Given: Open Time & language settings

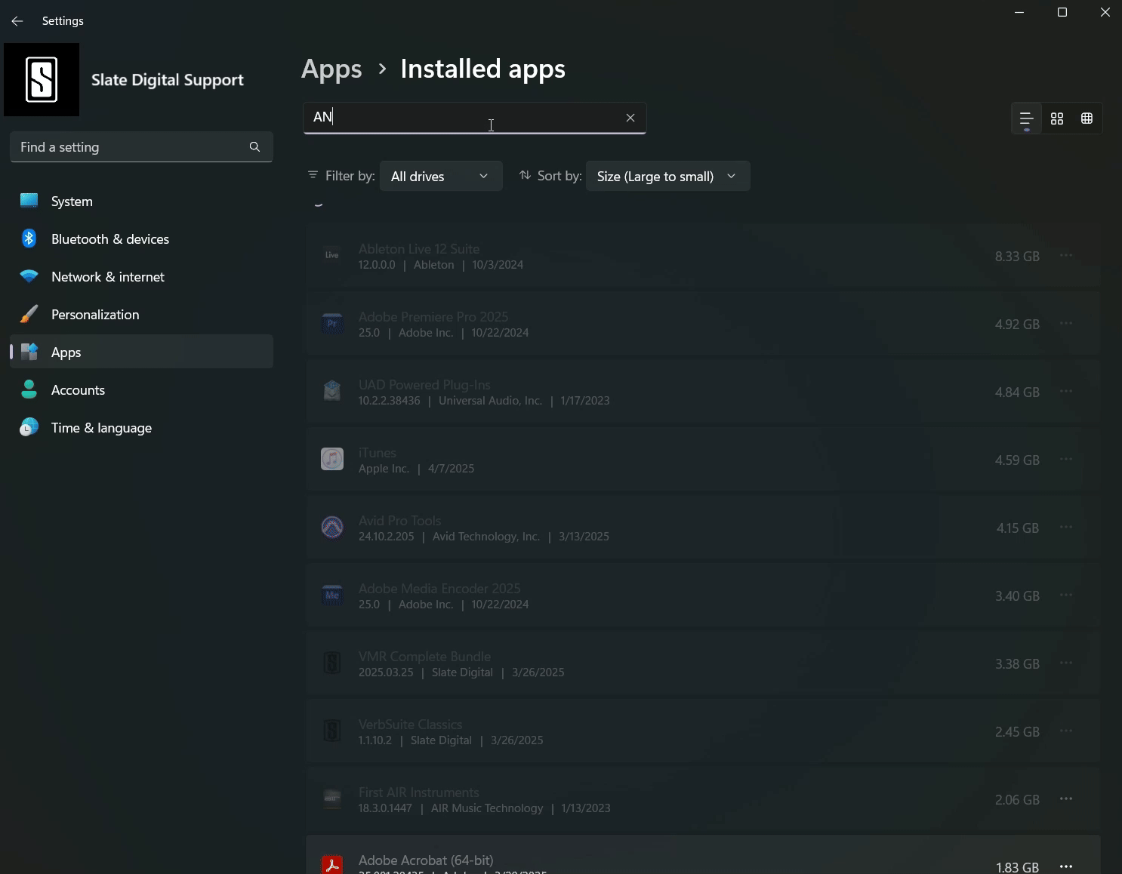Looking at the screenshot, I should (x=141, y=428).
